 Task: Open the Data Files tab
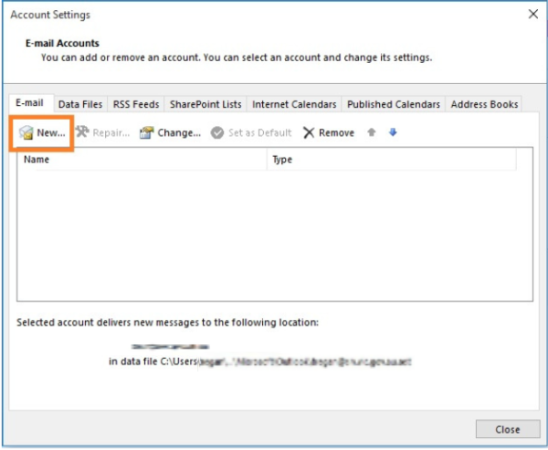80,105
